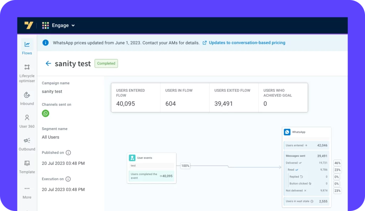Open the apps grid icon next to the logo
Screen dimensions: 365x211
click(45, 25)
